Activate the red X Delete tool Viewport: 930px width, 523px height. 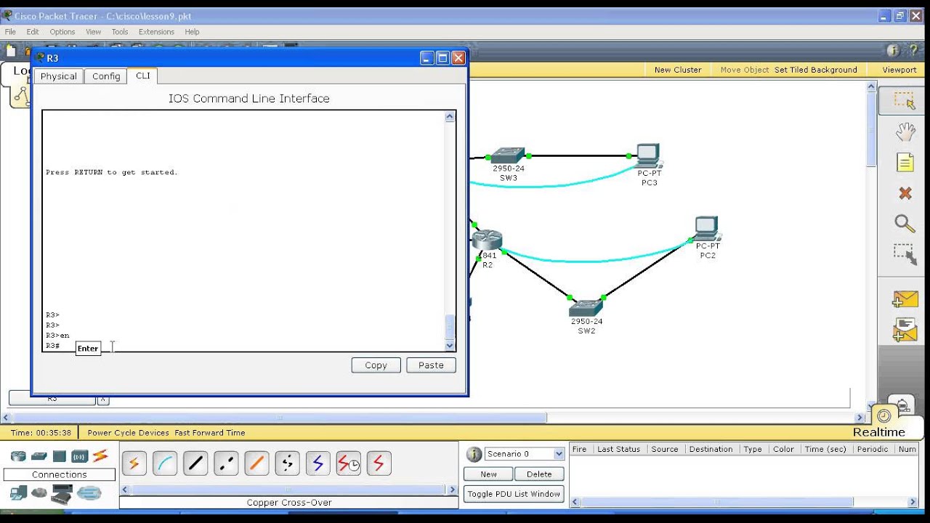pyautogui.click(x=905, y=193)
